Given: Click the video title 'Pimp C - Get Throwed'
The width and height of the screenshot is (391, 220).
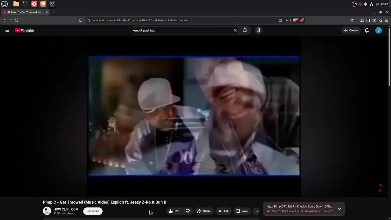Looking at the screenshot, I should [x=104, y=202].
